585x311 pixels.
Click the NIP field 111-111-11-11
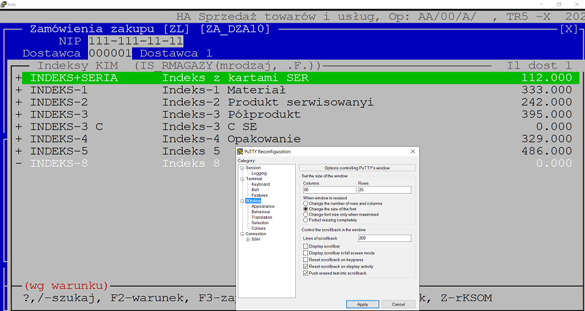tap(136, 41)
